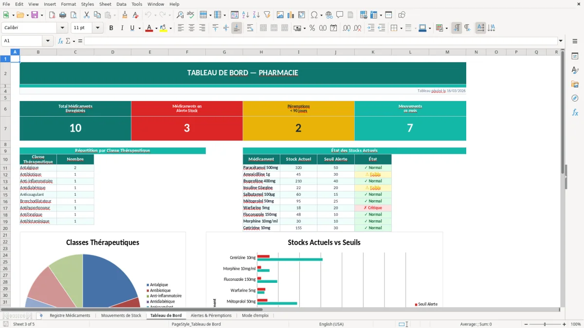This screenshot has height=328, width=584.
Task: Expand the formula bar dropdown
Action: [x=561, y=41]
